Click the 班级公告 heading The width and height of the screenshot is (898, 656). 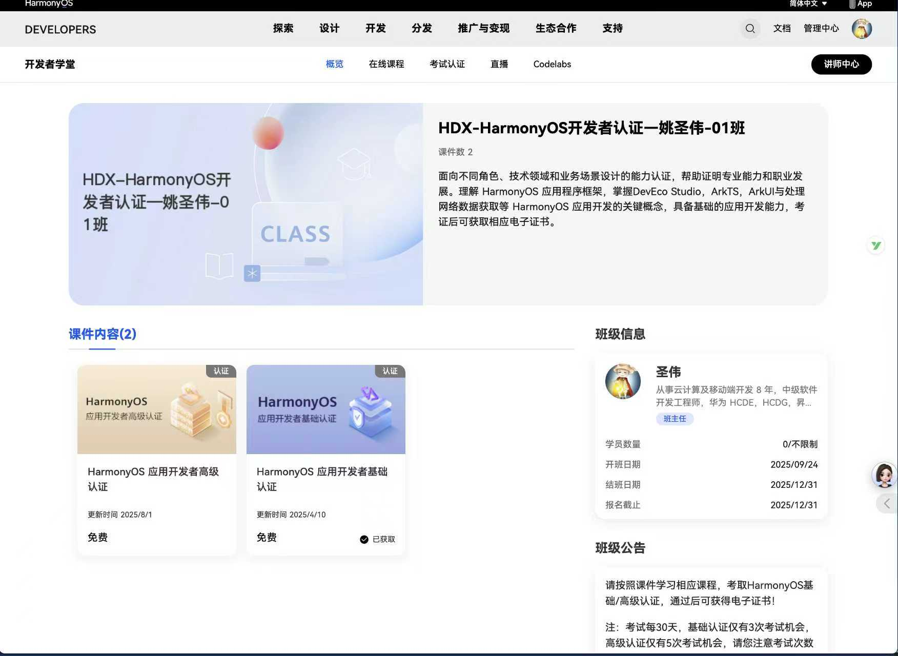620,548
